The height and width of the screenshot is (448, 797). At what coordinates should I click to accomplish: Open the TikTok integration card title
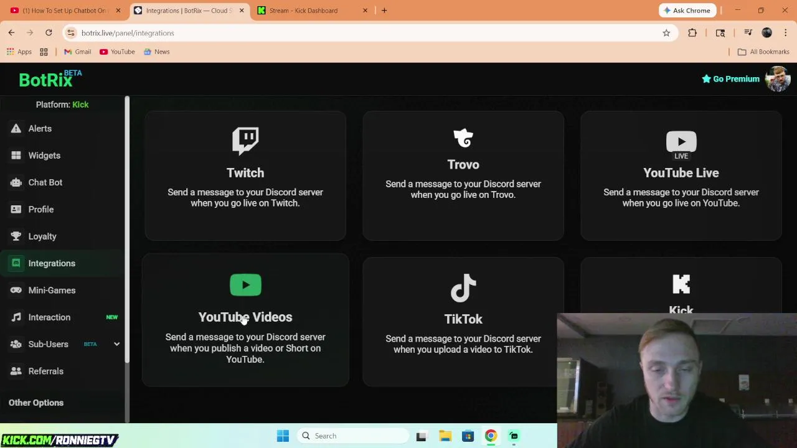463,319
